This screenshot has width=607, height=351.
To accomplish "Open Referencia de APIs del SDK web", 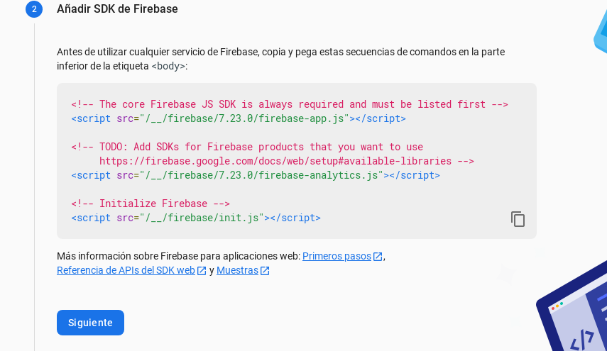I will coord(126,270).
